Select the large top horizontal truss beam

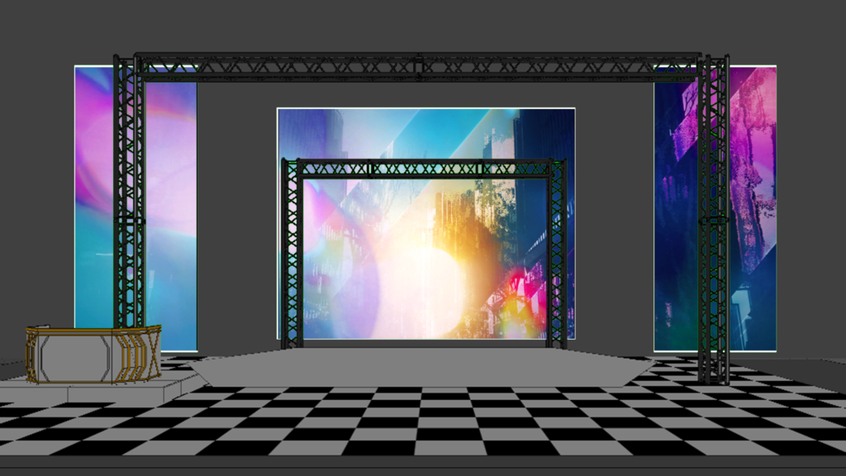(x=417, y=67)
